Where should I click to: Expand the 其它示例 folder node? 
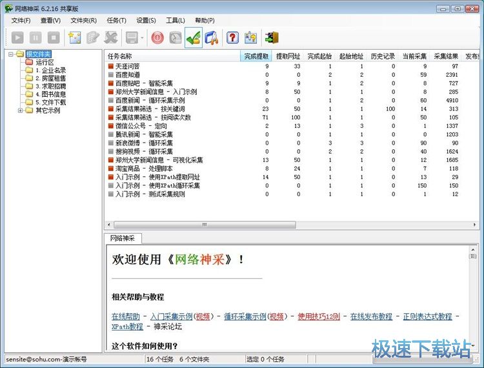[x=20, y=110]
